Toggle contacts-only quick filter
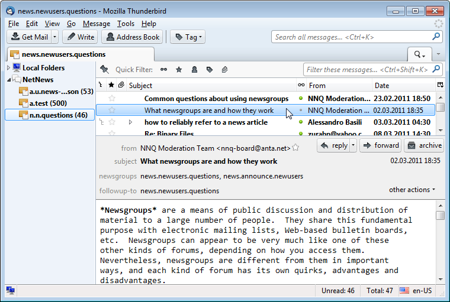This screenshot has height=302, width=450. pos(194,70)
